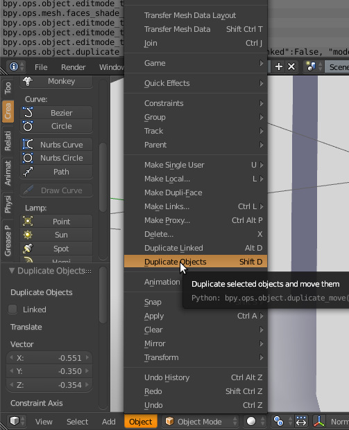Open the Info editor type selector
349x430 pixels.
click(16, 66)
